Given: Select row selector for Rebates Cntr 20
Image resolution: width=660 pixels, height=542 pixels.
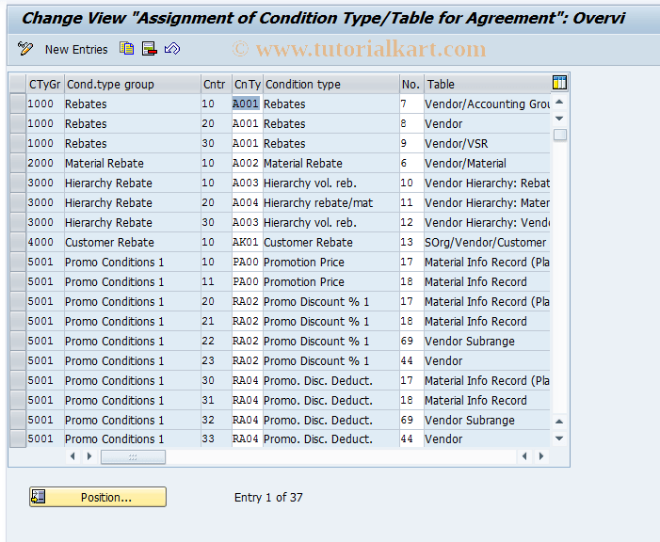Looking at the screenshot, I should click(x=18, y=123).
